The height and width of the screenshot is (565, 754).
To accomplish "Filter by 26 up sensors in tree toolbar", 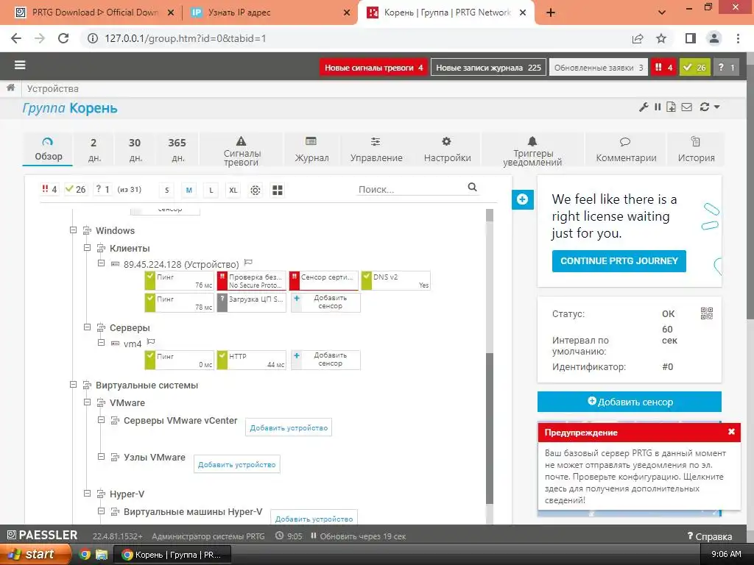I will pyautogui.click(x=76, y=189).
